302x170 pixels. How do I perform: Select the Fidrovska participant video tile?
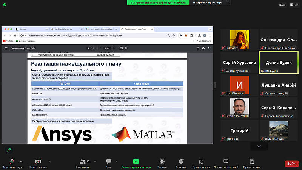(239, 40)
